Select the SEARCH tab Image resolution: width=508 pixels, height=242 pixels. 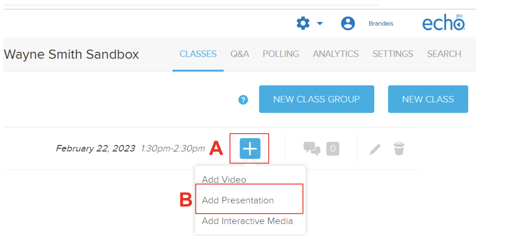(444, 54)
